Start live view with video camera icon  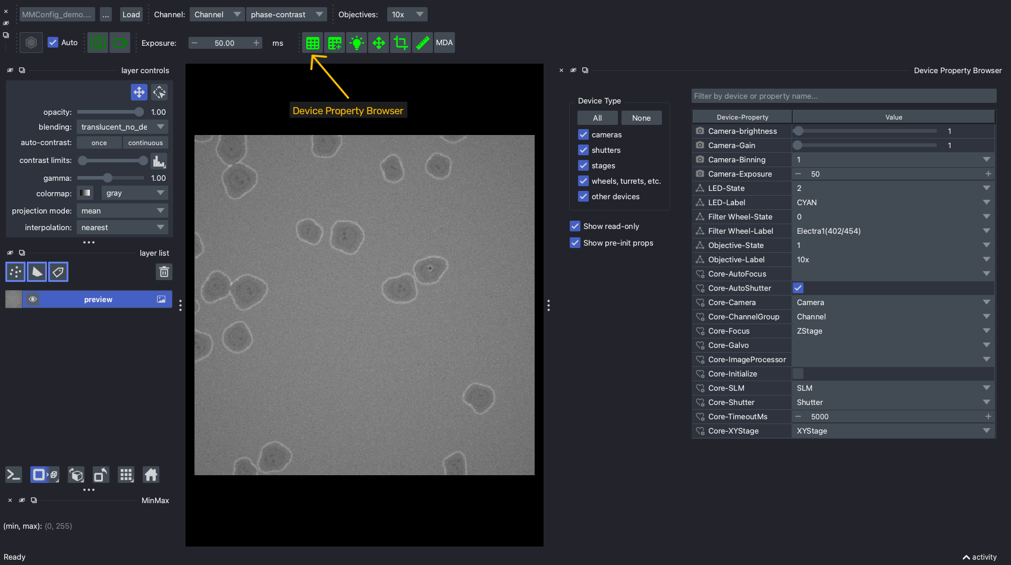(x=120, y=43)
